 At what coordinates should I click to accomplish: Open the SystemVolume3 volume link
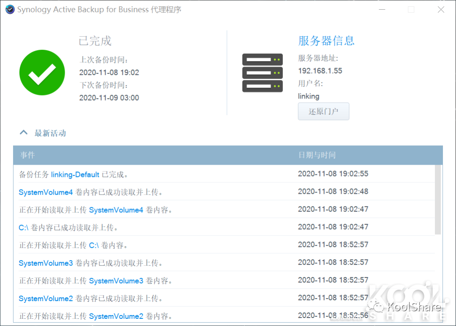46,262
